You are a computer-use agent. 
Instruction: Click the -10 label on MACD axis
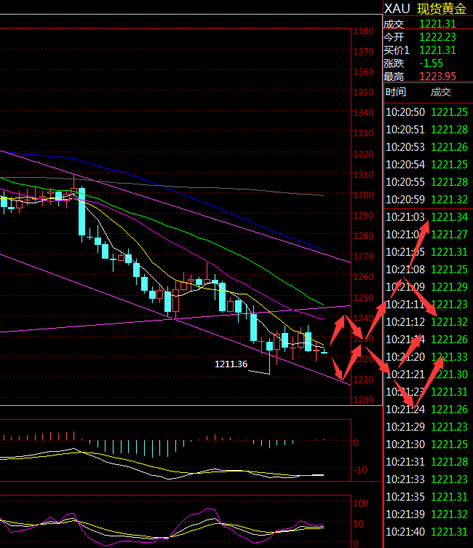360,470
